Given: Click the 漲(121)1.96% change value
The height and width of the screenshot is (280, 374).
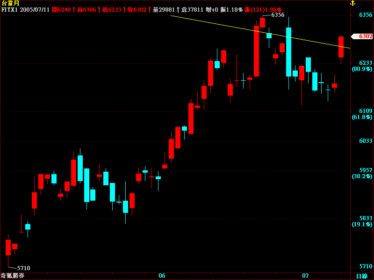Looking at the screenshot, I should tap(263, 10).
